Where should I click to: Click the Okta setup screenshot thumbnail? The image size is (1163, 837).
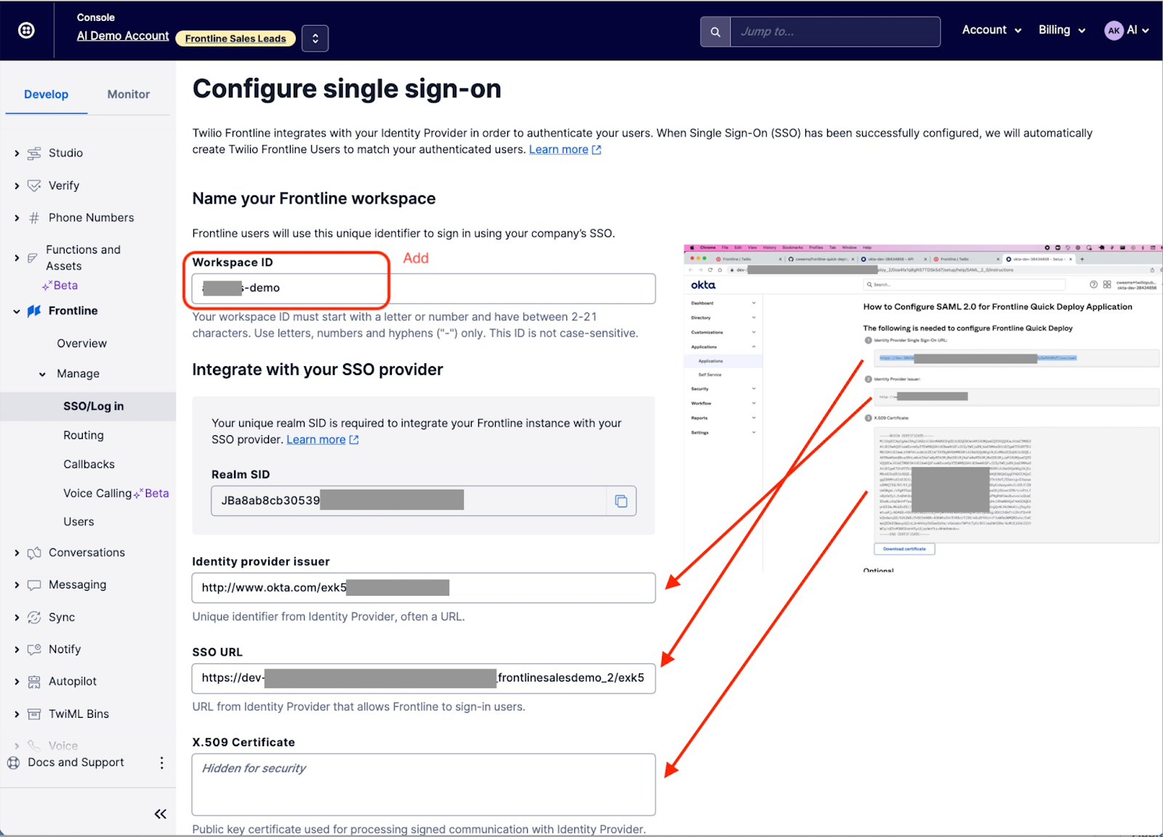click(922, 408)
